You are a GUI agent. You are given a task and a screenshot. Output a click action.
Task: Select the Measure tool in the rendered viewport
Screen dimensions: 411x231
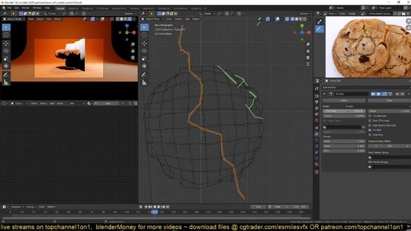coord(6,82)
